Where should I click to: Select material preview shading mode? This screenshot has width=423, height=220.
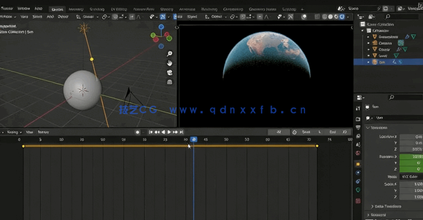(x=336, y=17)
